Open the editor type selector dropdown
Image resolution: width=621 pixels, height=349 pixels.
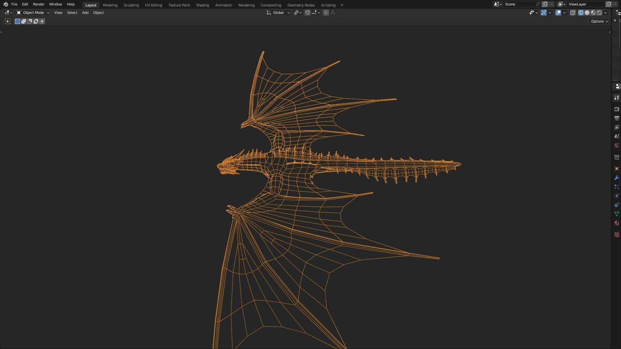click(x=8, y=13)
